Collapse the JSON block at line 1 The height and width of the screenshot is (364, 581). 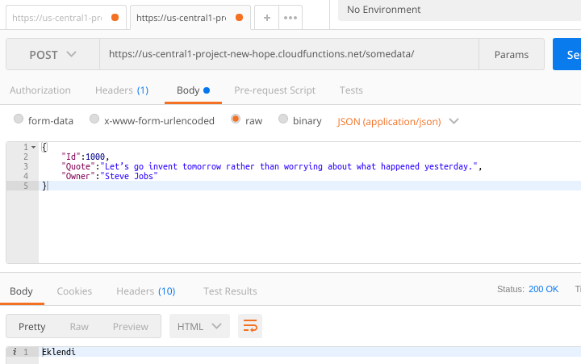pos(35,147)
